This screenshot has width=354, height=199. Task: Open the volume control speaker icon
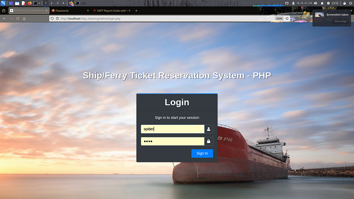(316, 3)
